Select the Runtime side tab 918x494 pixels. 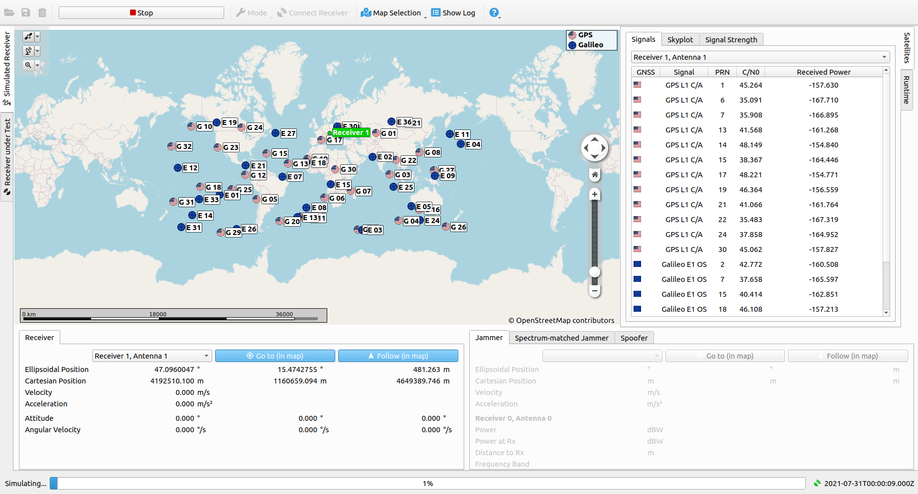click(907, 90)
